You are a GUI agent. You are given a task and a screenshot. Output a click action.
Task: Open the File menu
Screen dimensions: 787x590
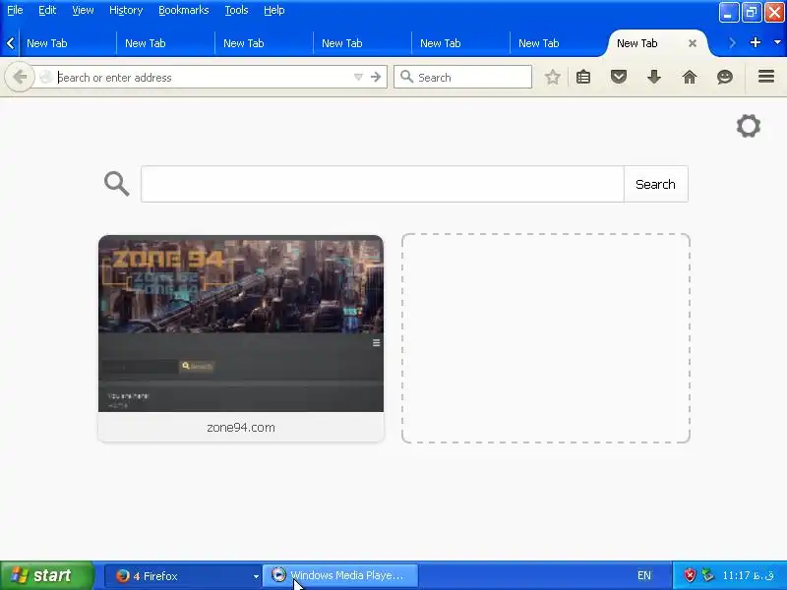click(x=15, y=10)
